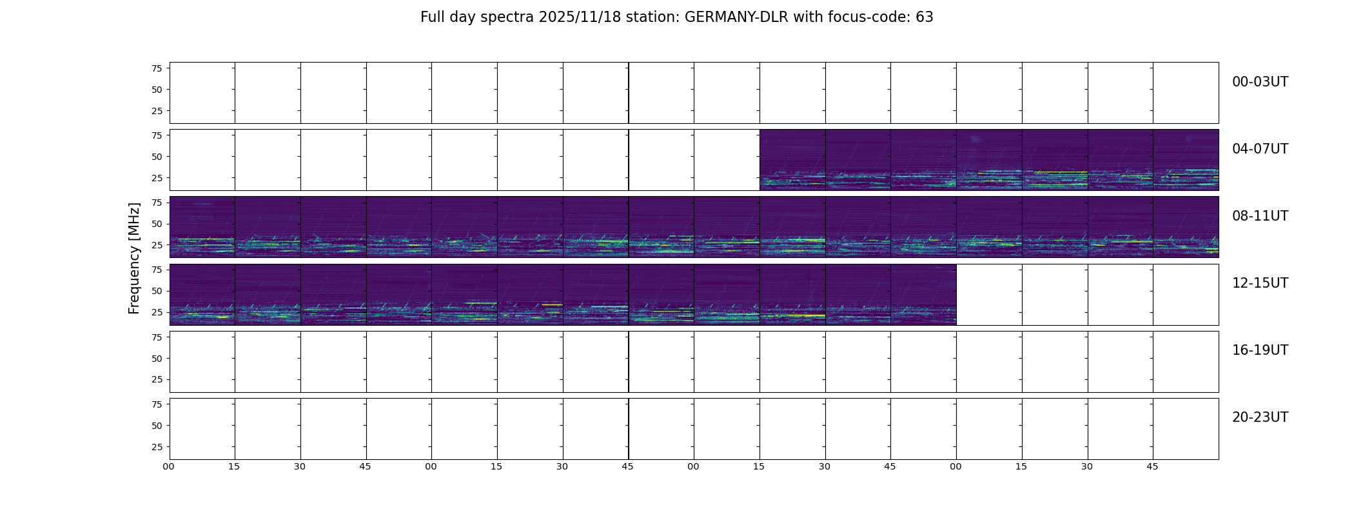Click the leftmost 00 time tick label
The width and height of the screenshot is (1354, 516).
click(x=169, y=466)
